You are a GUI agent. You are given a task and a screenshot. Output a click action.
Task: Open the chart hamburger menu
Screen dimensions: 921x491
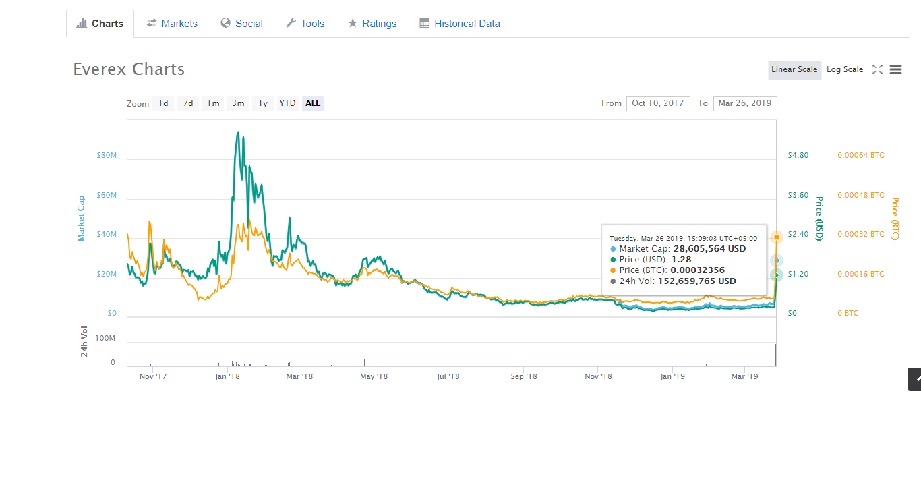pyautogui.click(x=895, y=69)
